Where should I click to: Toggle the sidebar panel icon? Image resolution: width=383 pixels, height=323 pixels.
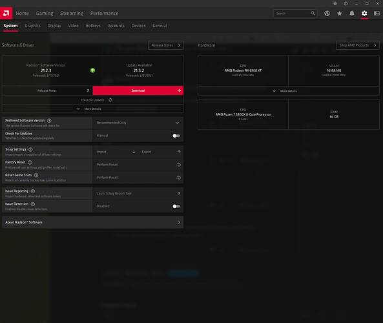(377, 14)
